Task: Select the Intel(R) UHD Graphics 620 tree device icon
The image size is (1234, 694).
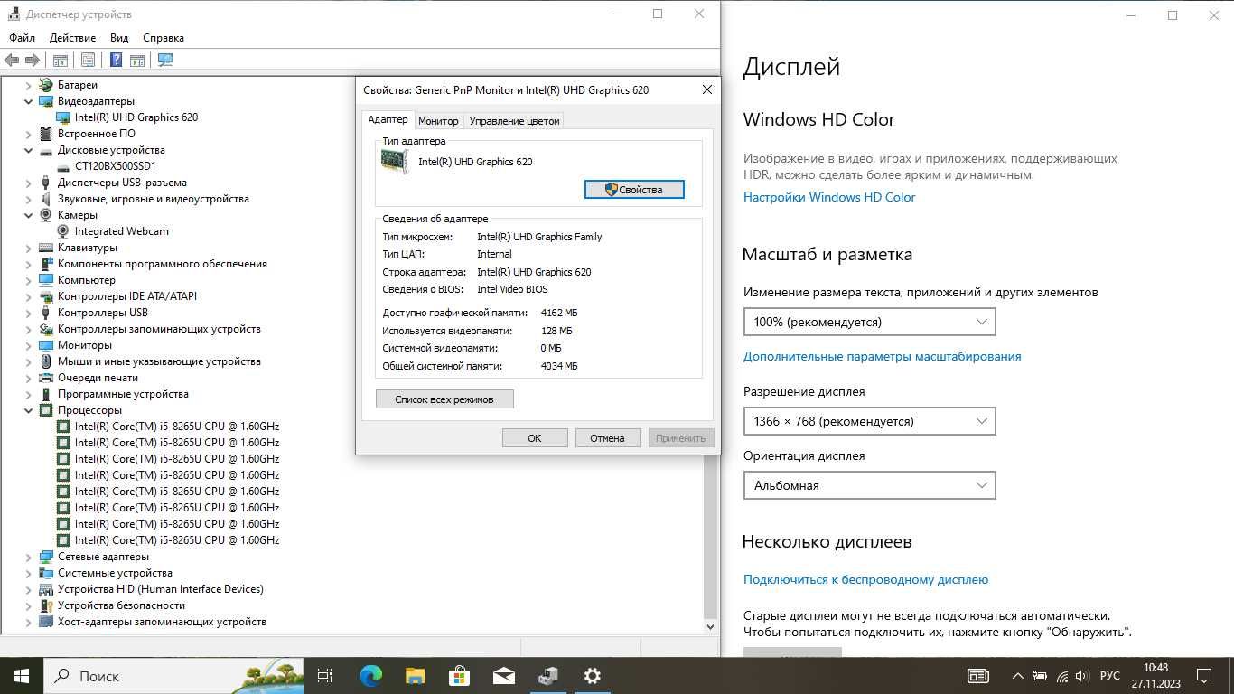Action: pyautogui.click(x=63, y=117)
